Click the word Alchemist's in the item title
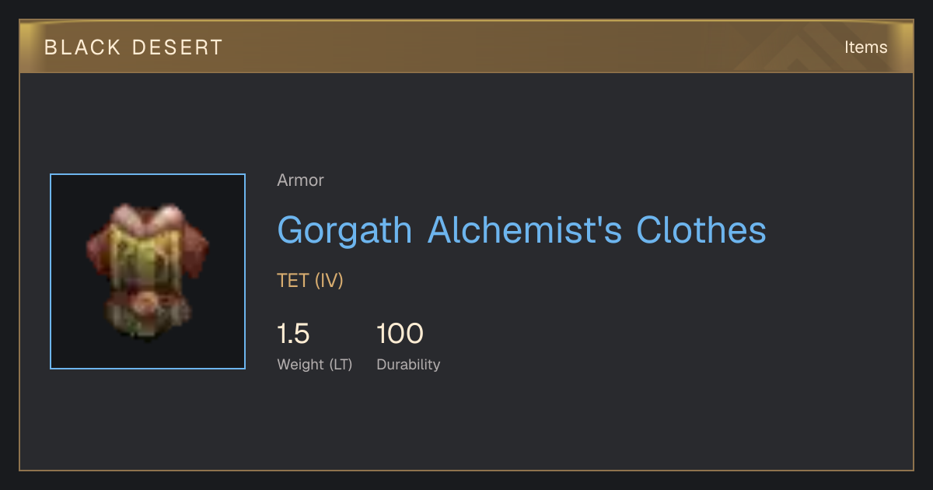This screenshot has width=933, height=490. (x=524, y=229)
